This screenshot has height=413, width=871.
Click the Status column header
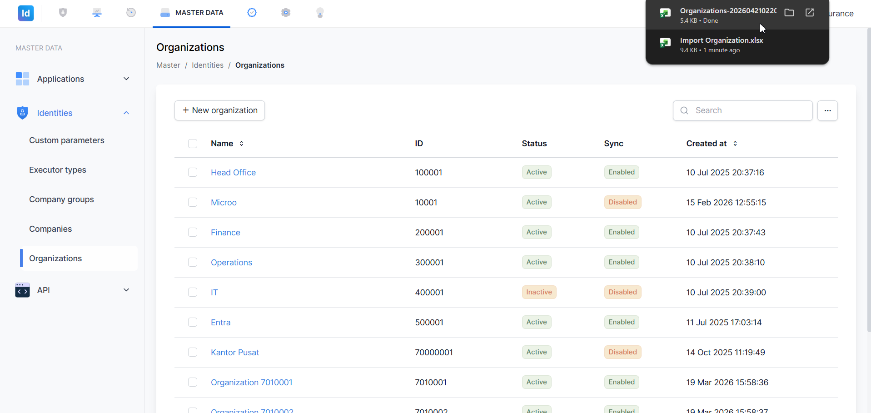[x=534, y=144]
